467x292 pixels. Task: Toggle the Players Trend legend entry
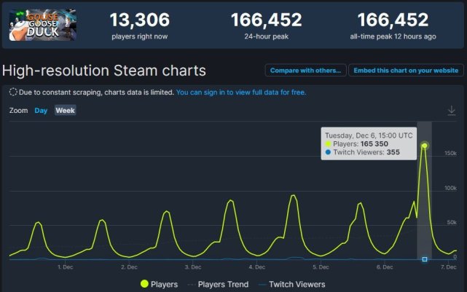tap(219, 284)
